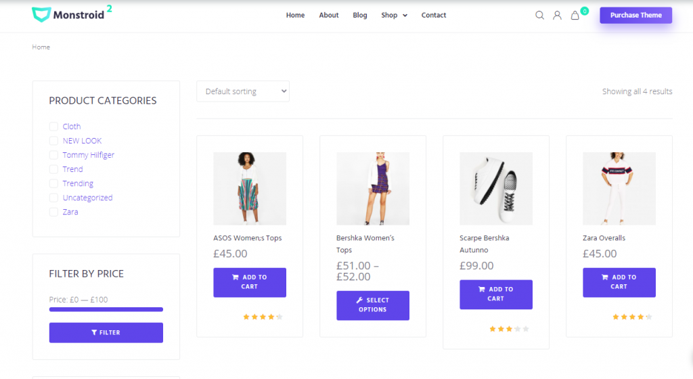The image size is (693, 379).
Task: Tick the Uncategorized category checkbox
Action: click(53, 198)
